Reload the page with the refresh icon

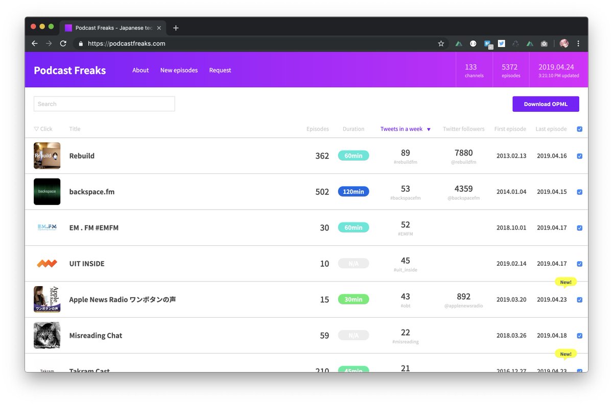point(63,44)
